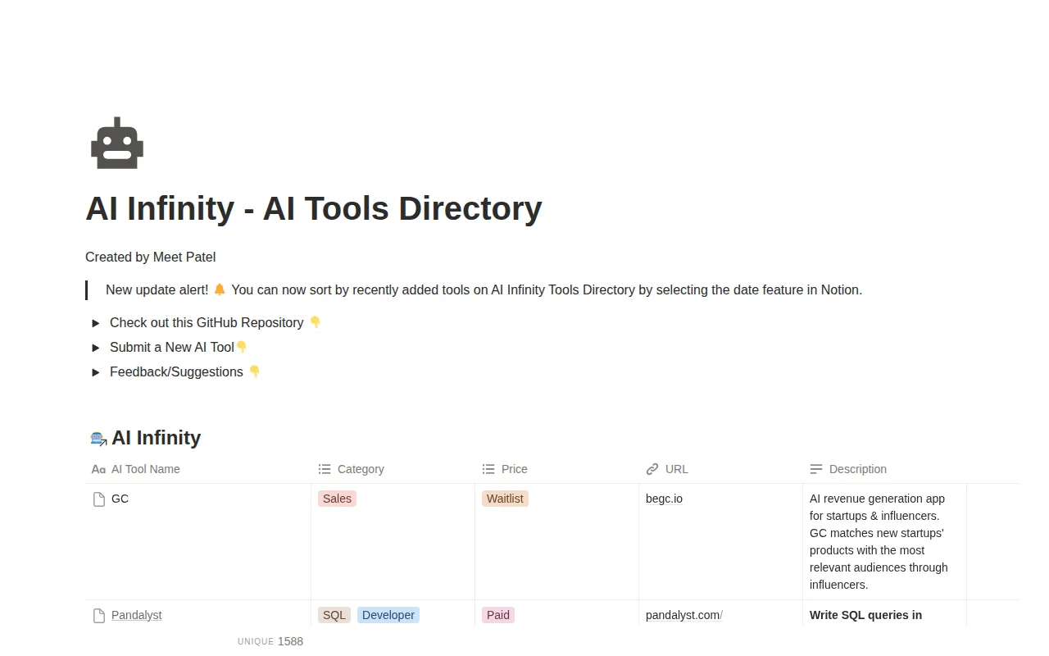Click the page title AI Infinity - AI Tools Directory
The height and width of the screenshot is (656, 1049).
(x=314, y=209)
